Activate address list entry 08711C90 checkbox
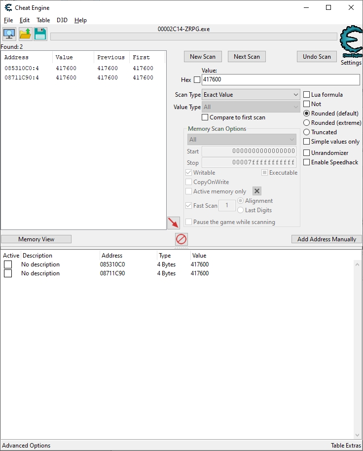Viewport: 363px width, 451px height. point(8,273)
